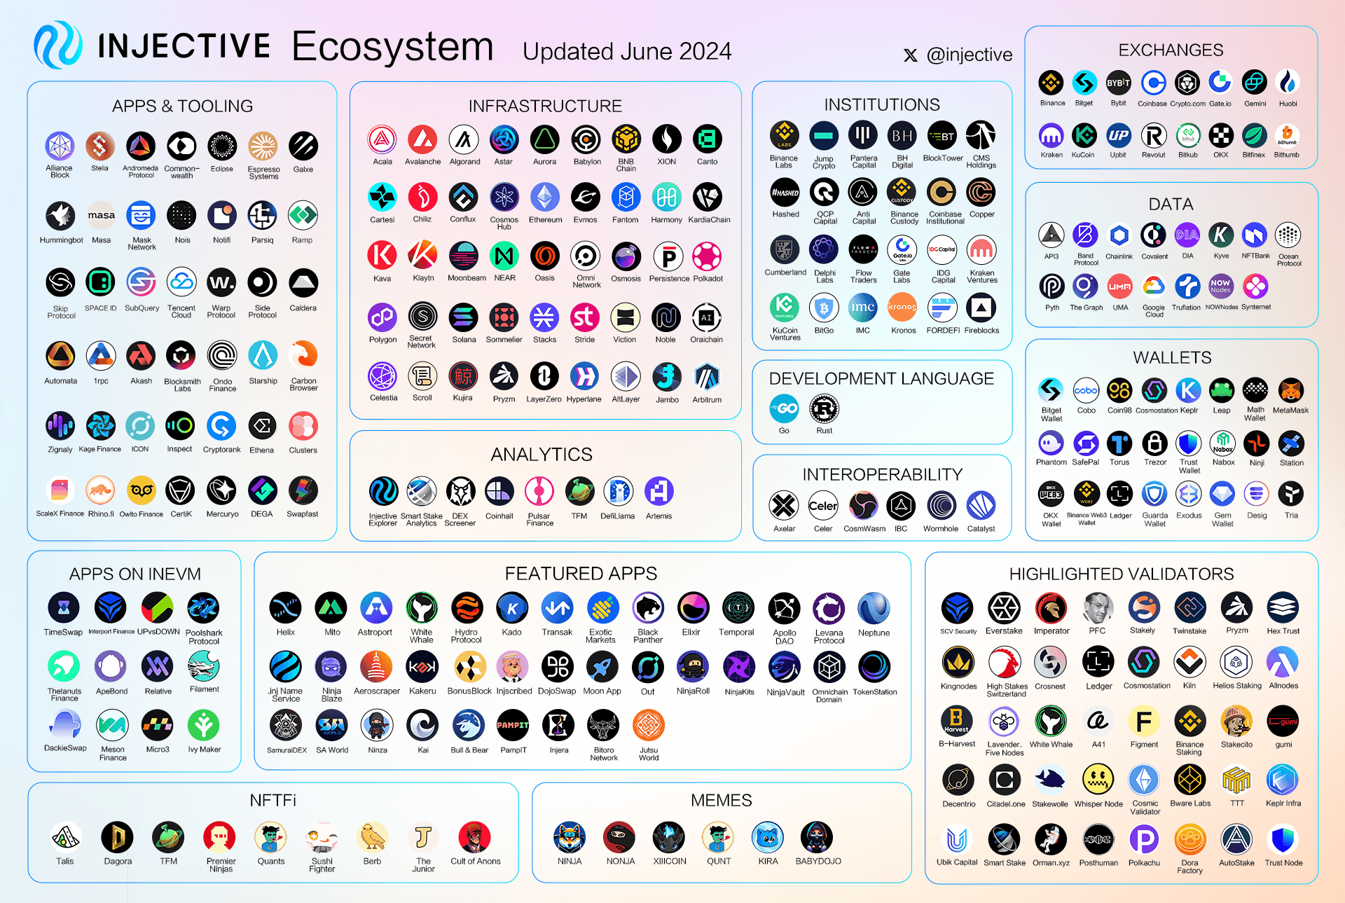
Task: Click the Coinbase exchange icon
Action: tap(1153, 83)
